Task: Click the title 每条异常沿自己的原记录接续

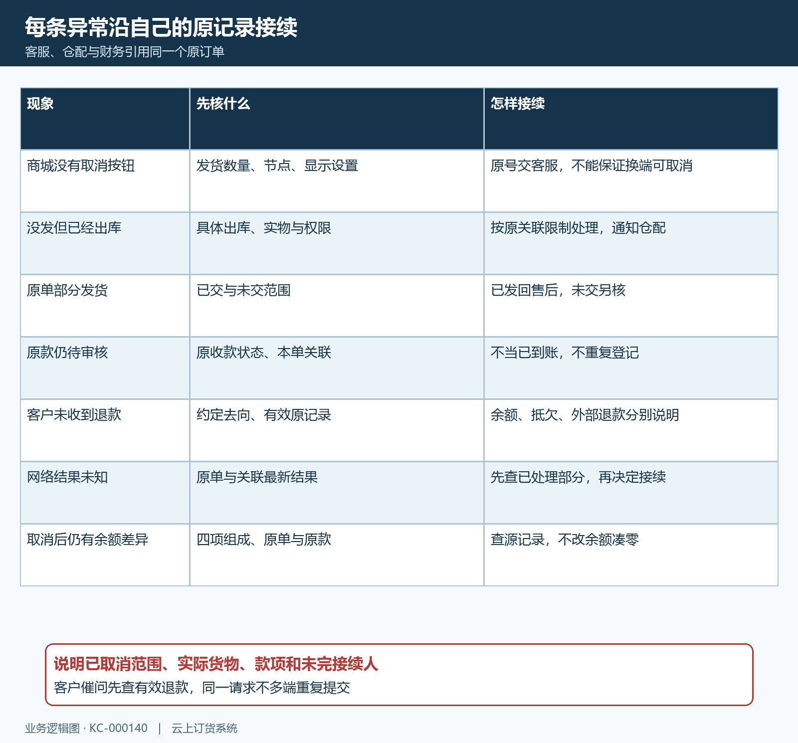Action: tap(161, 27)
